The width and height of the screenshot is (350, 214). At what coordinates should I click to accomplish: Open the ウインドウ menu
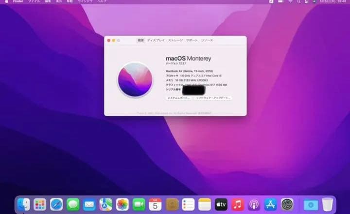(x=85, y=1)
